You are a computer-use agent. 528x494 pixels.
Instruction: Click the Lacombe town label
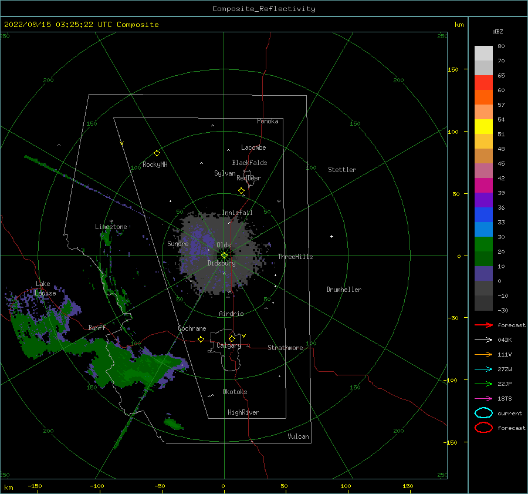coord(253,147)
